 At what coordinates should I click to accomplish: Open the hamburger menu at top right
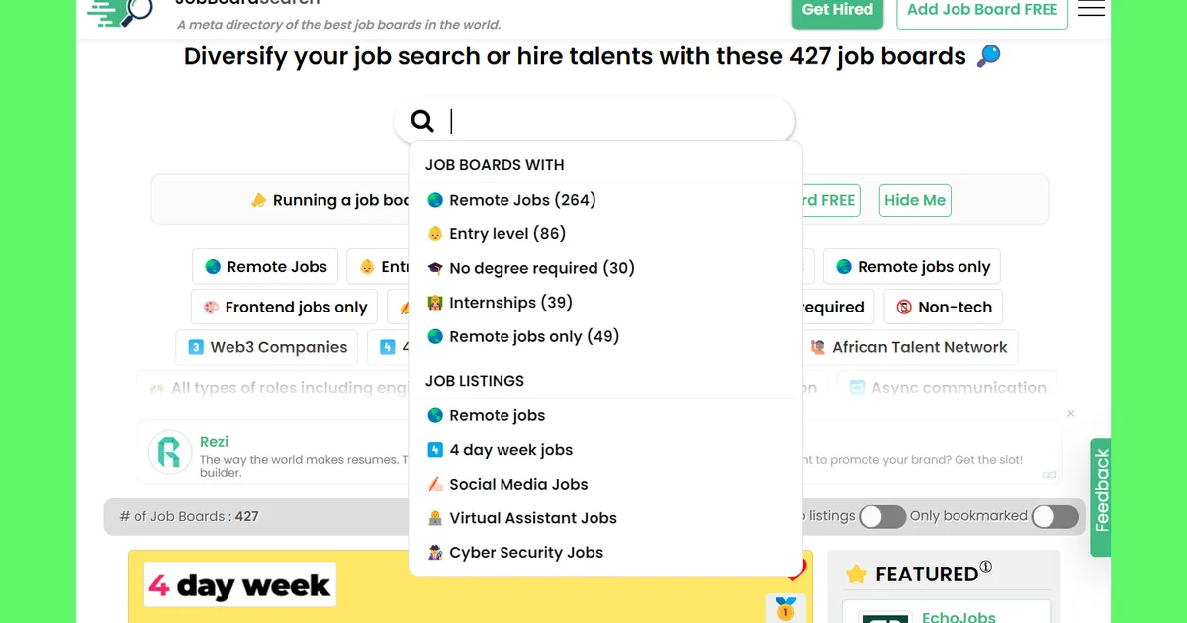pos(1091,8)
